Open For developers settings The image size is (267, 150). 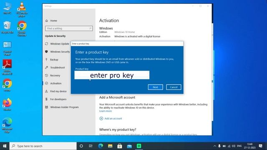tap(58, 99)
